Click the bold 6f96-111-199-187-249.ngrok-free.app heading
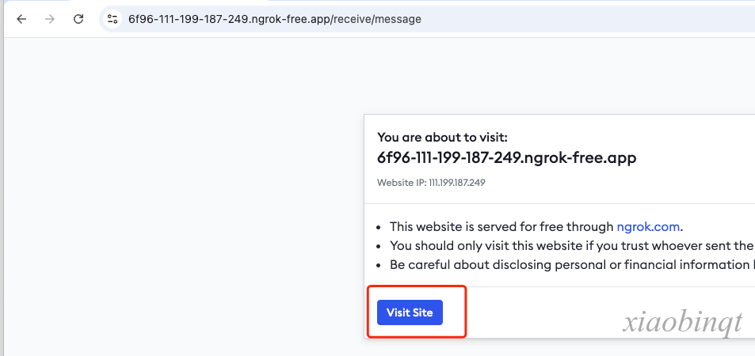Viewport: 755px width, 356px height. pos(507,157)
